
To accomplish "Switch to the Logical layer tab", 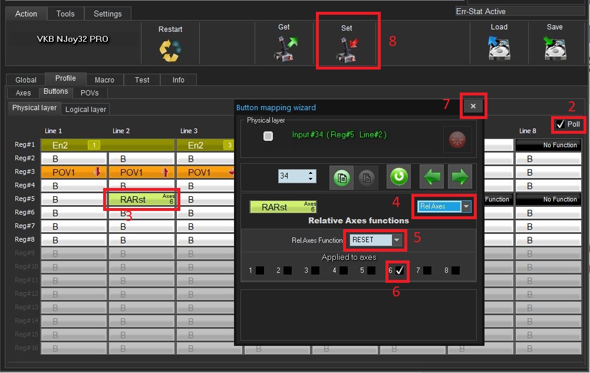I will click(x=85, y=110).
